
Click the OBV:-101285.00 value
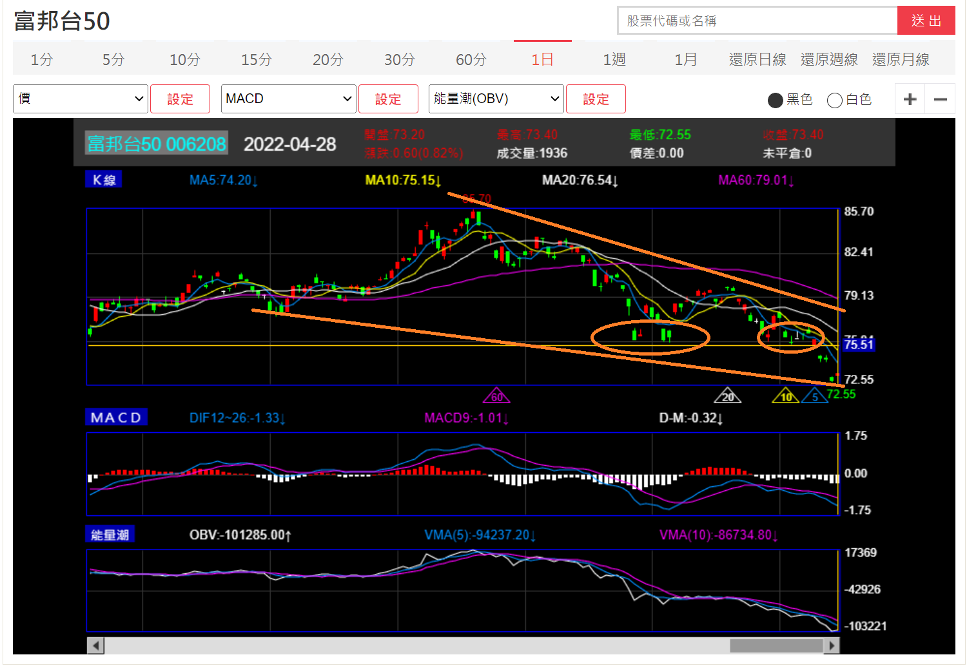(x=240, y=535)
